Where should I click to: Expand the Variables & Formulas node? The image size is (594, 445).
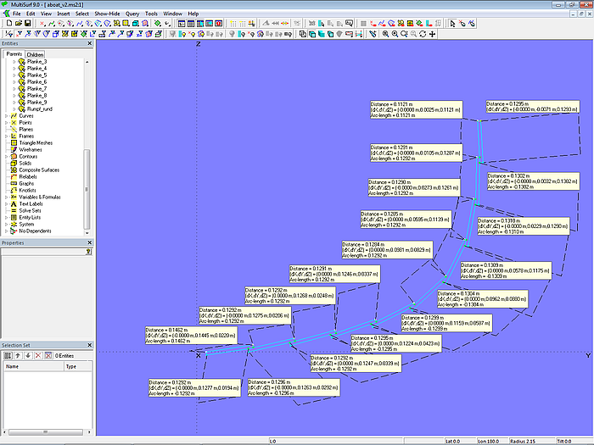coord(7,197)
